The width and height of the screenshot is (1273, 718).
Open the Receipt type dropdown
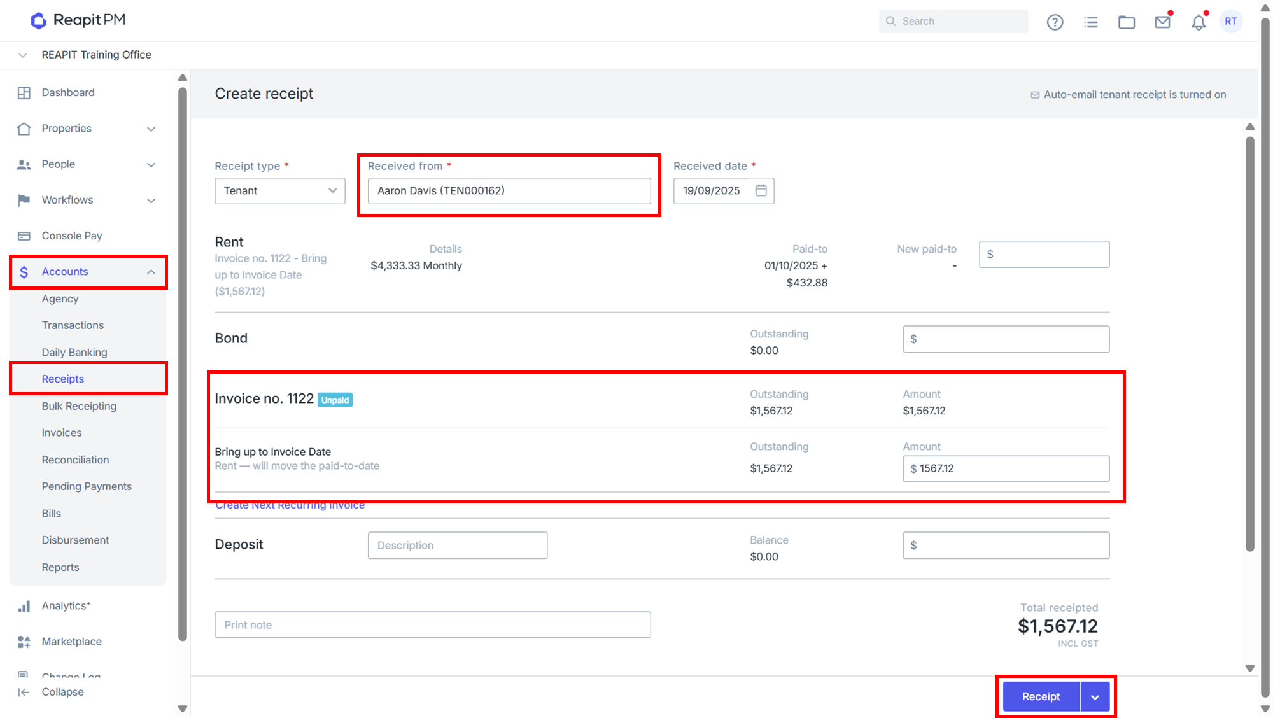pos(280,191)
